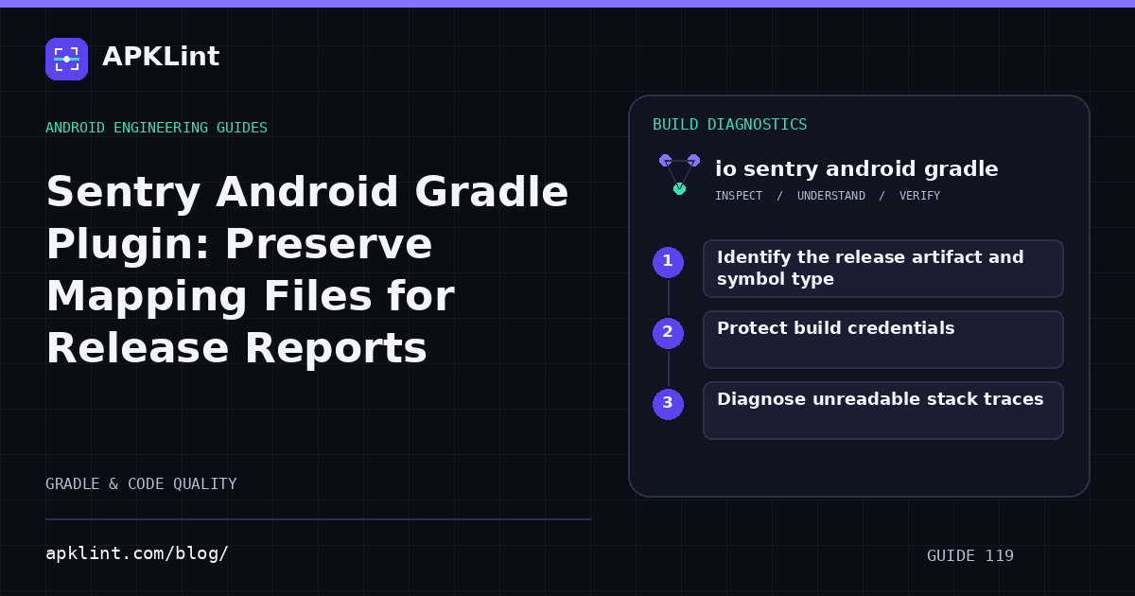Select the VERIFY label
The height and width of the screenshot is (596, 1135).
click(919, 196)
